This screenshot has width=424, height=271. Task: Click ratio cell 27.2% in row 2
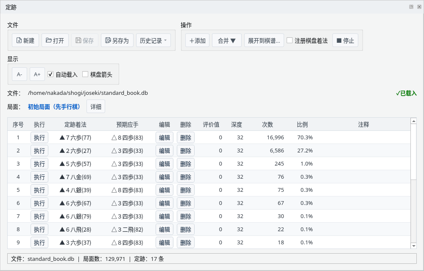(305, 151)
